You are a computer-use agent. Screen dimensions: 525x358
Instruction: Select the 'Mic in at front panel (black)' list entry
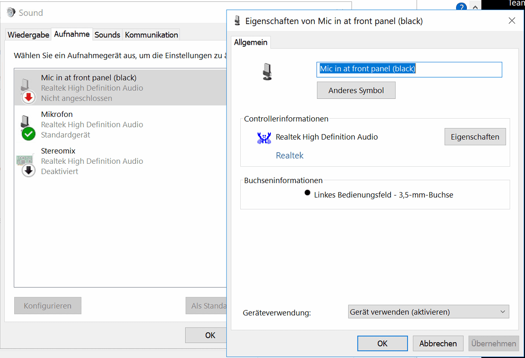121,88
